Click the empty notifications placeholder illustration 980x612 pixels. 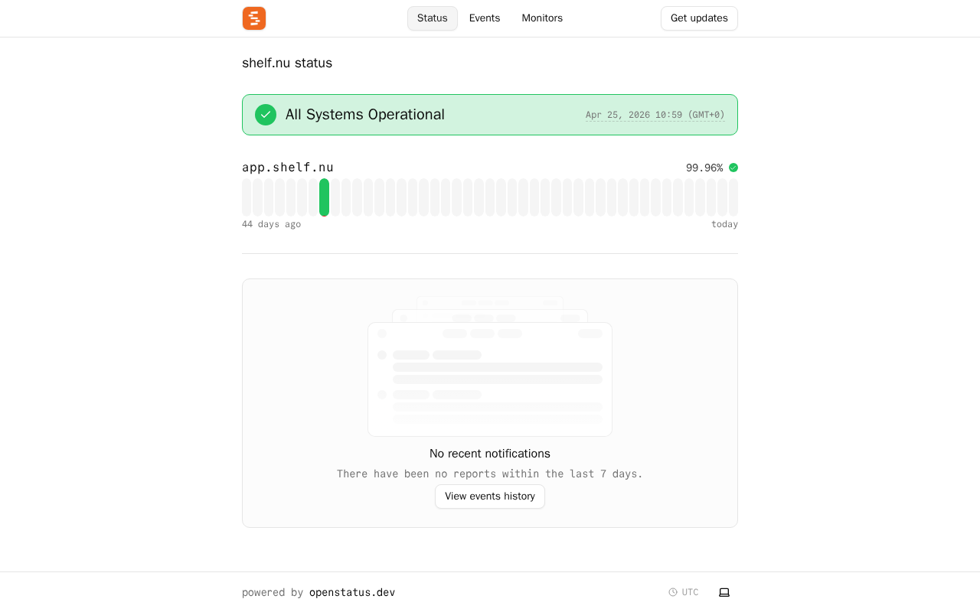click(490, 367)
